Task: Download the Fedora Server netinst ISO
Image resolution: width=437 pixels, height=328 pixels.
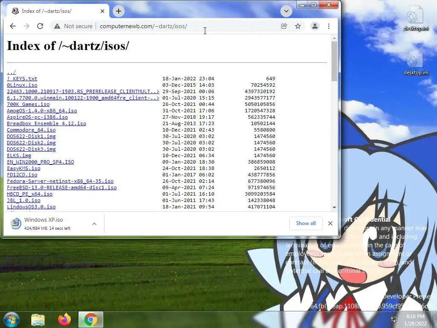Action: click(x=60, y=181)
